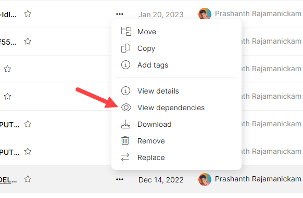Click Prashanth Rajamanickam name in bottom row
Image resolution: width=303 pixels, height=198 pixels.
click(258, 179)
